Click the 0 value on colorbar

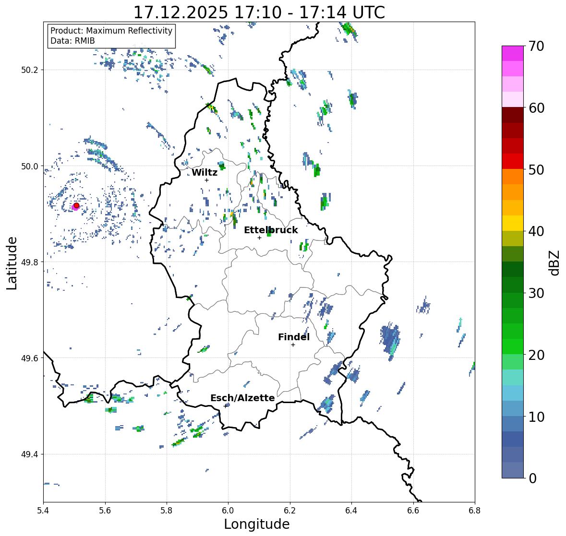click(533, 478)
